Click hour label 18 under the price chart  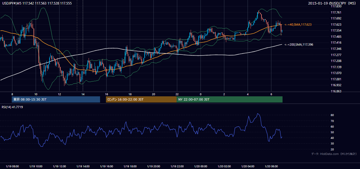[x=130, y=94]
